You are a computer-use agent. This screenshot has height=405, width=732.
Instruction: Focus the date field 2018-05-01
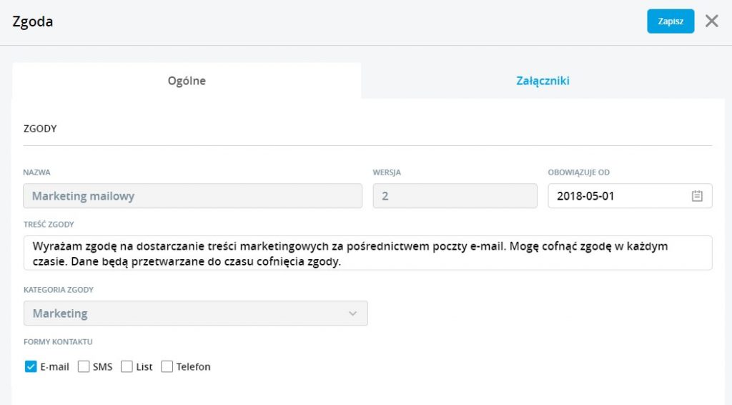[x=630, y=196]
